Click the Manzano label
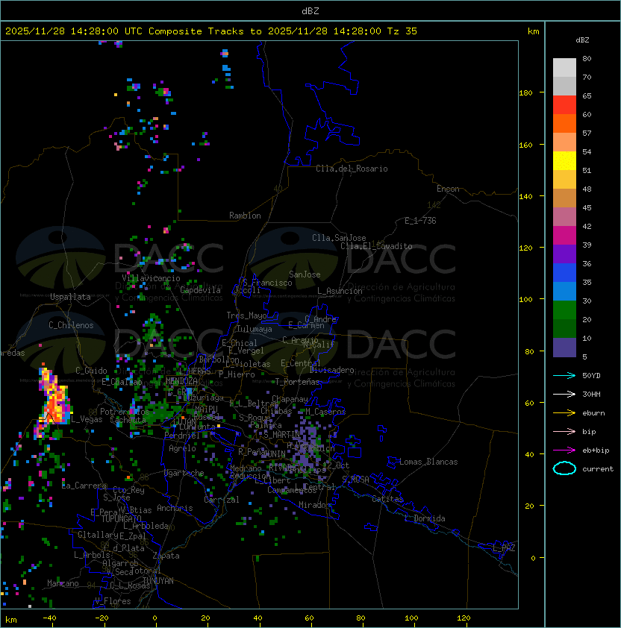This screenshot has height=628, width=621. (x=63, y=583)
